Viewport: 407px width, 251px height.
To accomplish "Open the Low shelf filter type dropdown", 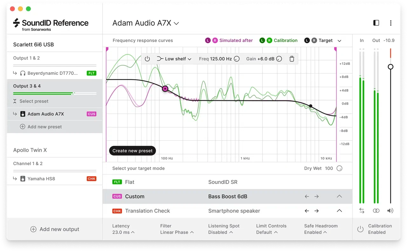I will (x=174, y=59).
